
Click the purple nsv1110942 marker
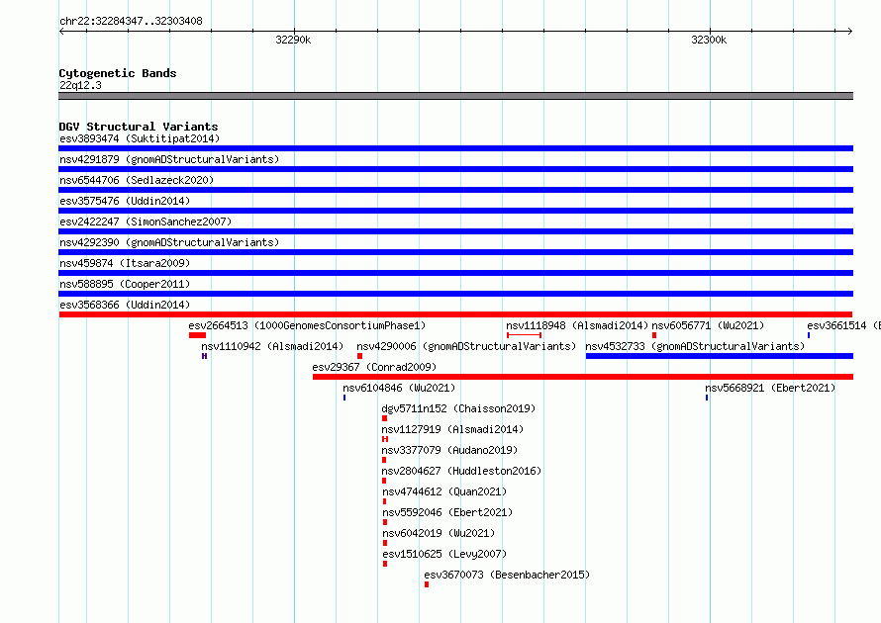tap(204, 356)
